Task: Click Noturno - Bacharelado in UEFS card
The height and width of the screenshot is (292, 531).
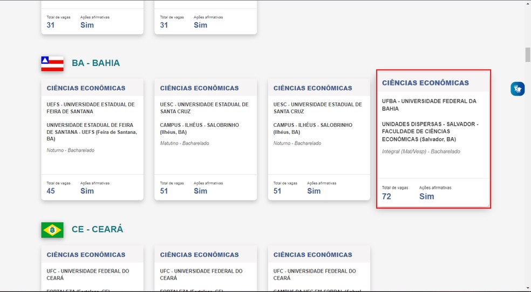Action: point(71,150)
